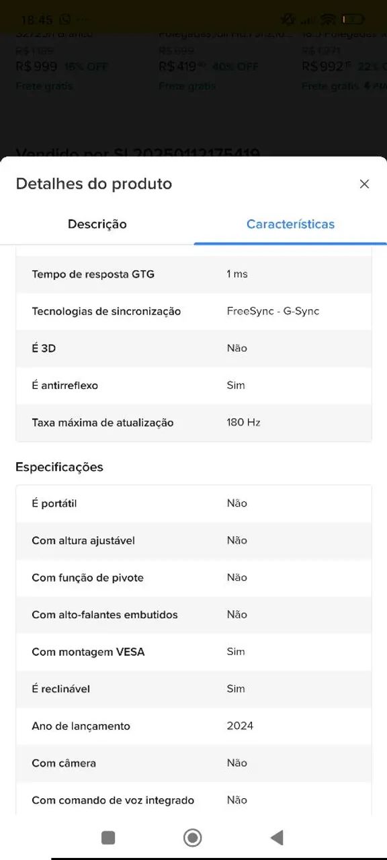Screen dimensions: 387x860
Task: Switch to the Descrição tab
Action: (x=97, y=224)
